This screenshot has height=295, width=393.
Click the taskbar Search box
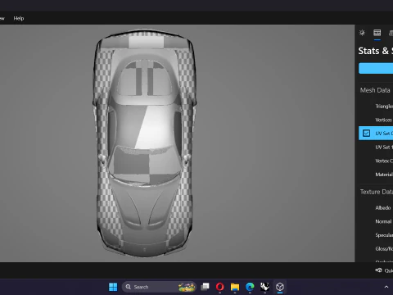159,287
